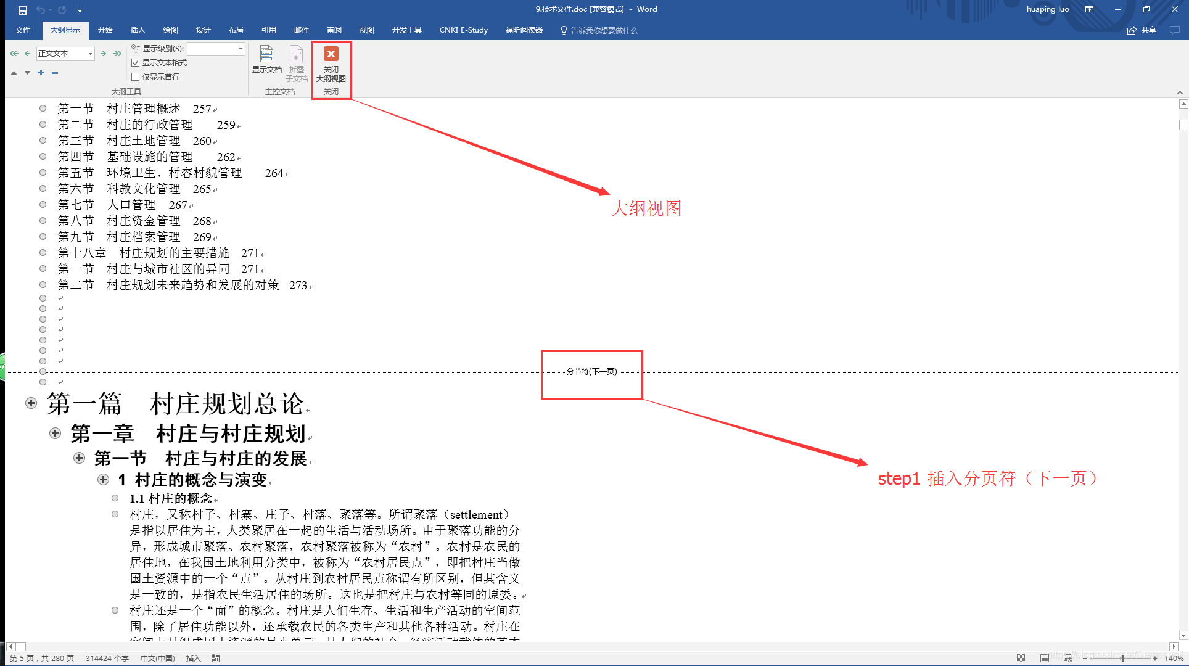1189x666 pixels.
Task: Switch to the 开发工具 tab
Action: tap(407, 30)
